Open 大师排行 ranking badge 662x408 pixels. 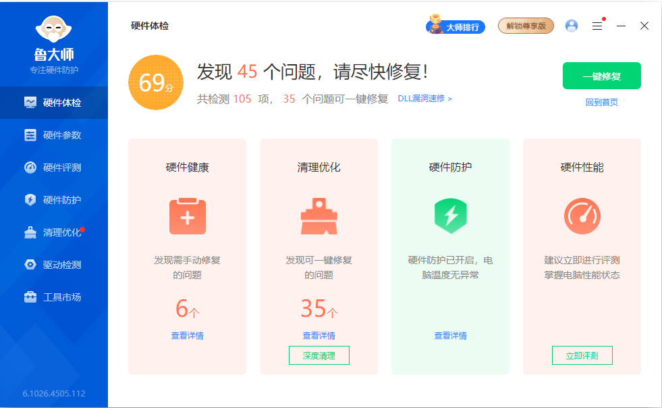[456, 26]
